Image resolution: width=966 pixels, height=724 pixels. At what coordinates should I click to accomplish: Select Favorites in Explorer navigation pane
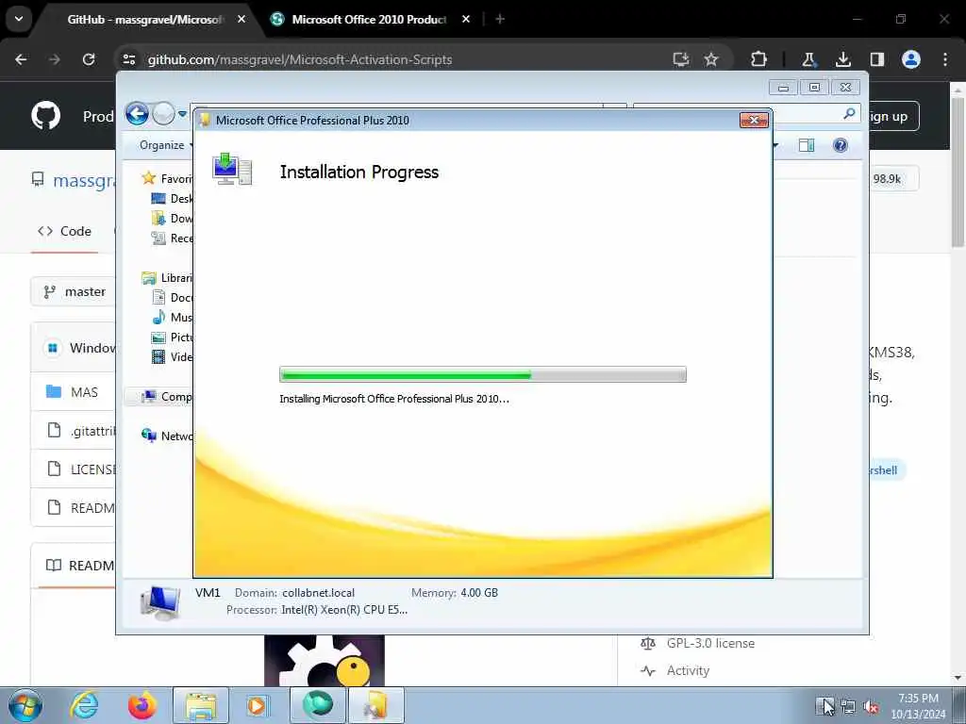pos(166,178)
